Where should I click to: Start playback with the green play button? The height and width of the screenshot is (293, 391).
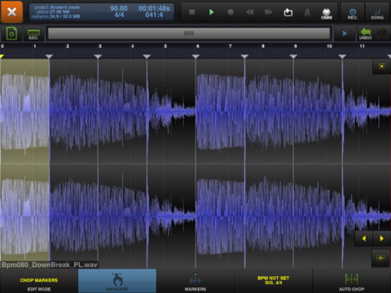coord(211,12)
